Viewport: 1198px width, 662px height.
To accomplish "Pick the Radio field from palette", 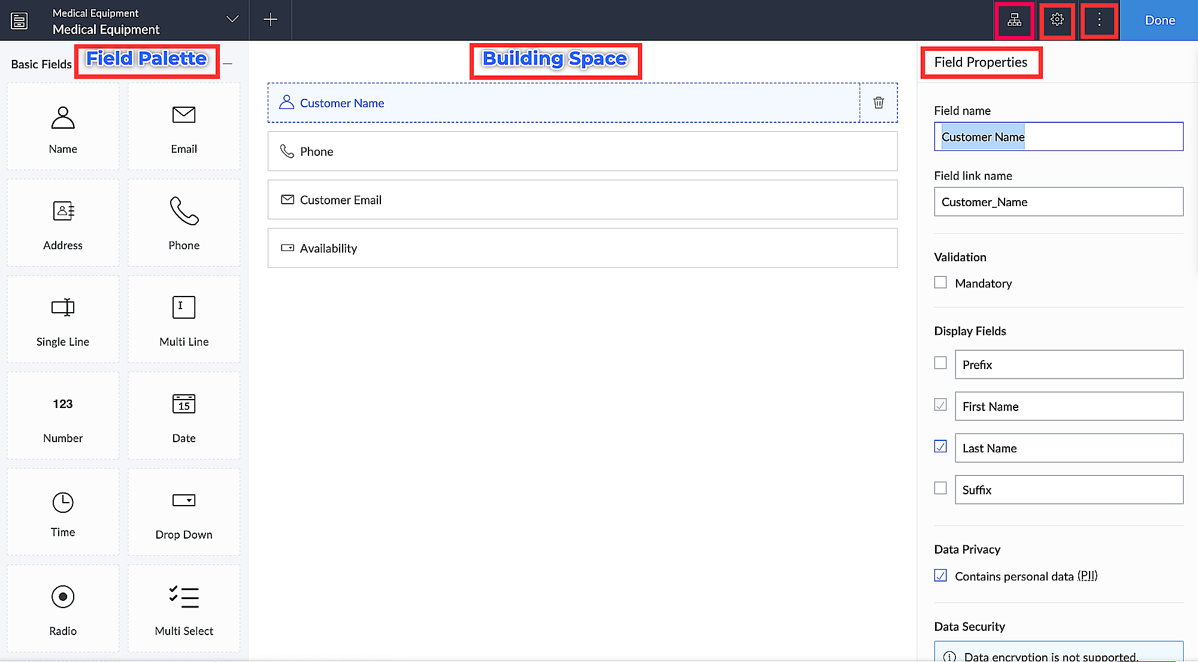I will [x=63, y=609].
